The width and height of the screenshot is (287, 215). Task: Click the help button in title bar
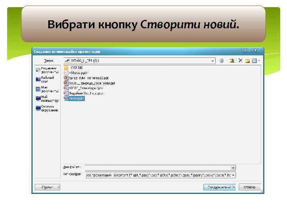click(246, 50)
